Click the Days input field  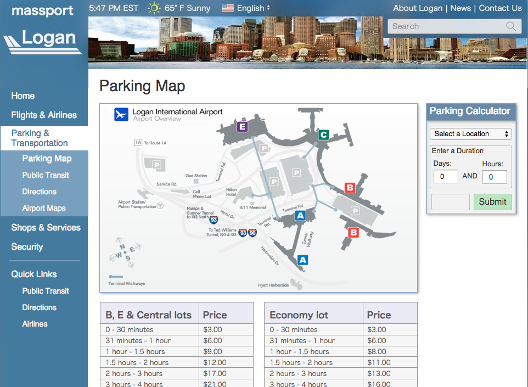point(446,177)
